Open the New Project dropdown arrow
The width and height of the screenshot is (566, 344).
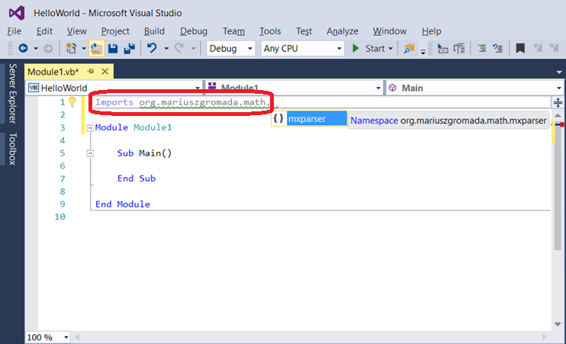[x=84, y=48]
